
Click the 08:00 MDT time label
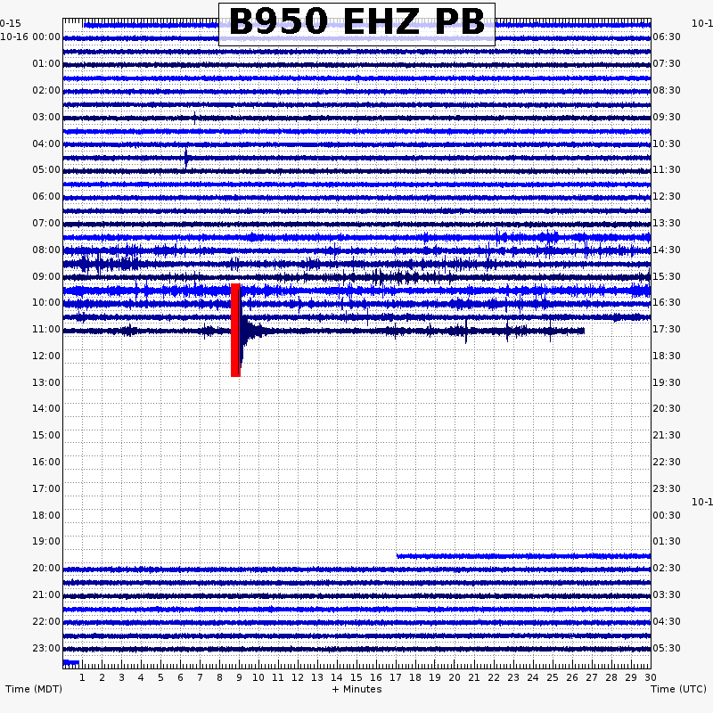pyautogui.click(x=46, y=250)
